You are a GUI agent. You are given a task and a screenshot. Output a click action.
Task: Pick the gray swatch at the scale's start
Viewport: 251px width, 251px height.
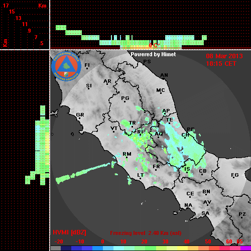pos(56,248)
